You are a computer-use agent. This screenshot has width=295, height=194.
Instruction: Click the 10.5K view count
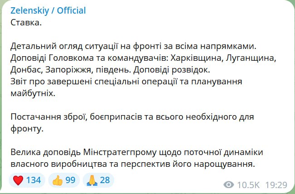click(249, 184)
